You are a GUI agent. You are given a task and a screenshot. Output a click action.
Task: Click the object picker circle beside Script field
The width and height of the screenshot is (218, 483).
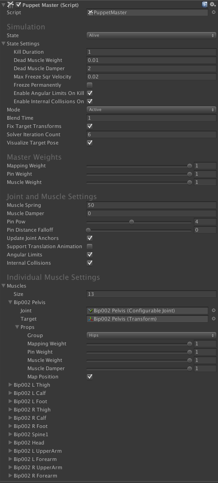(x=214, y=13)
